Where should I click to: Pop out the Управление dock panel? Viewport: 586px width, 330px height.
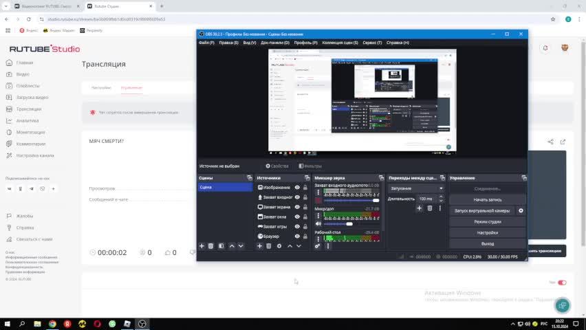click(x=524, y=178)
